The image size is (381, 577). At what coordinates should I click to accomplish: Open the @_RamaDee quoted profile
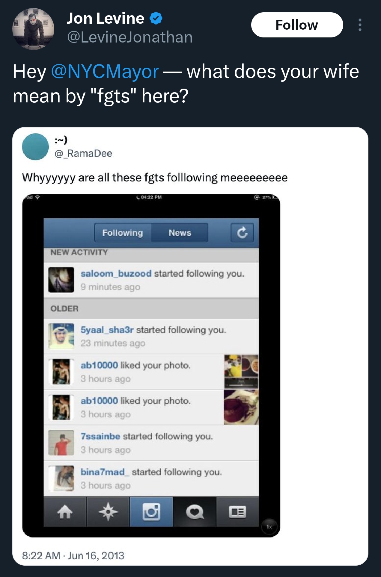pyautogui.click(x=83, y=153)
